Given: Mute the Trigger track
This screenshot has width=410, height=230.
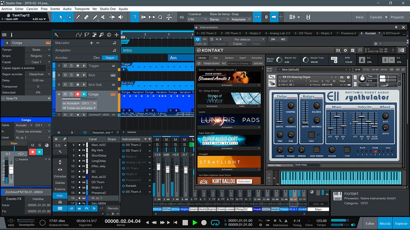Looking at the screenshot, I should point(65,66).
